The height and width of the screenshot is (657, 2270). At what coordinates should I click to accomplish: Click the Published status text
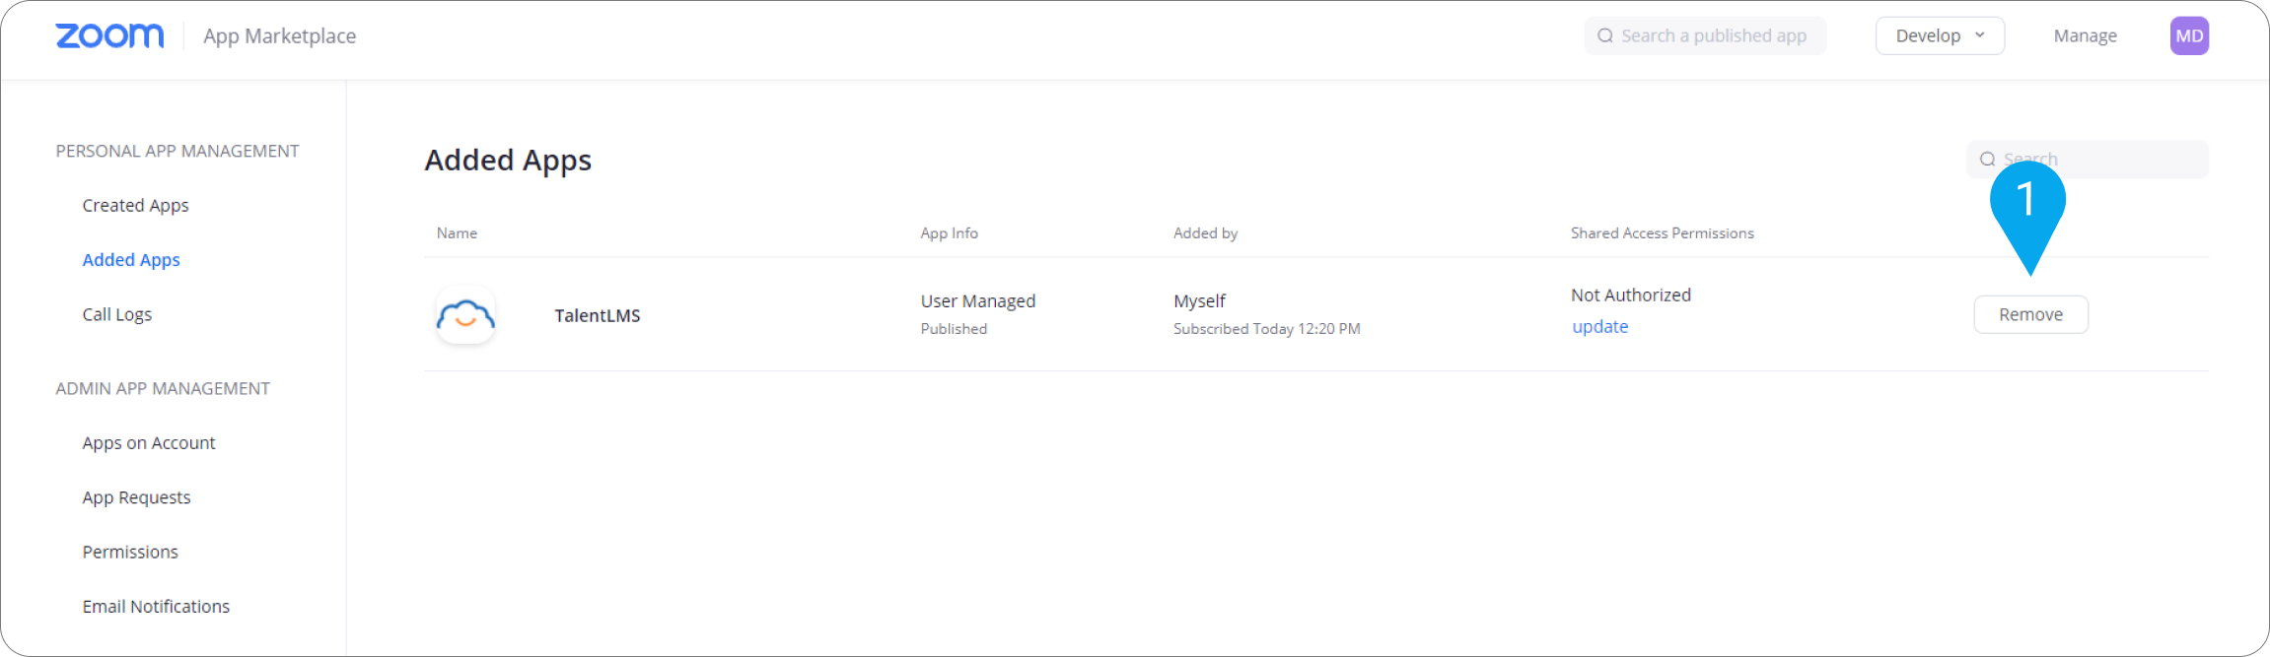[954, 329]
